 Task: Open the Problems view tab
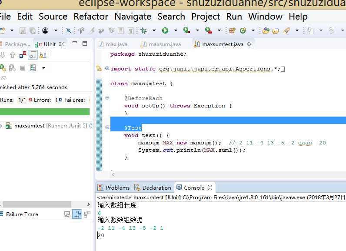point(113,187)
